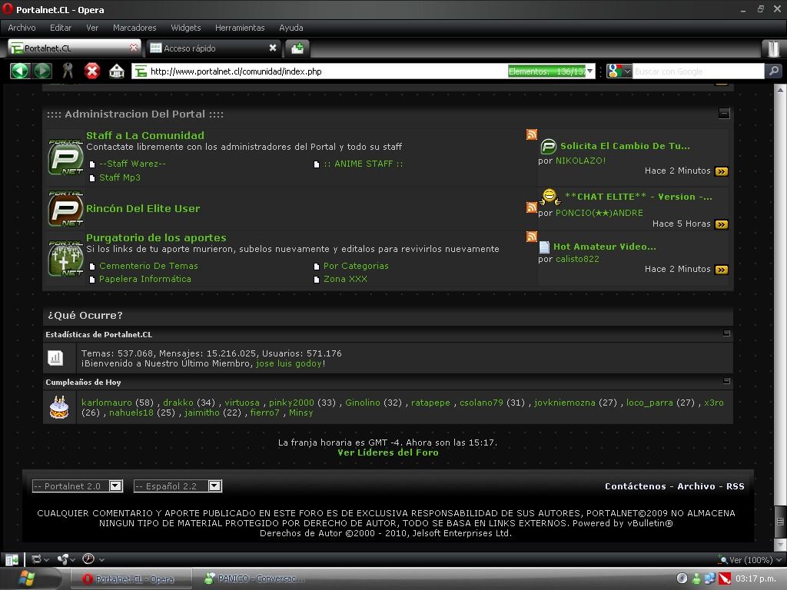This screenshot has width=787, height=590.
Task: Open the Cementerio De Temas subforum
Action: (148, 266)
